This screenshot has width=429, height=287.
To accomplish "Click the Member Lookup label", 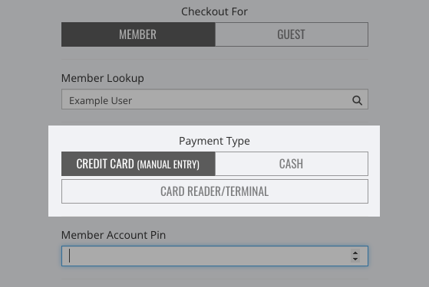I will [x=103, y=78].
